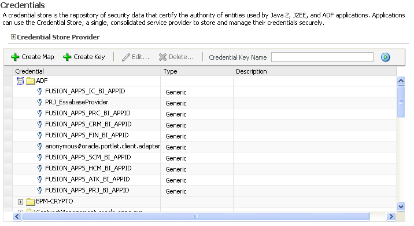Click the vertical scrollbar down arrow

401,206
